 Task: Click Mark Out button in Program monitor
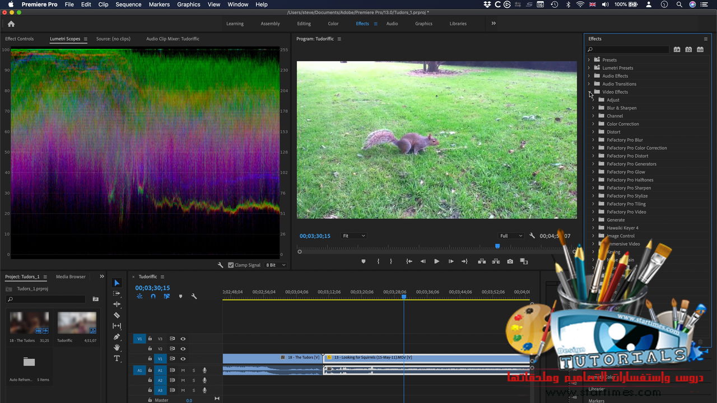(391, 261)
